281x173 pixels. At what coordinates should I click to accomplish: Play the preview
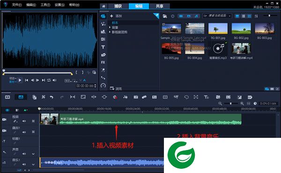(20, 80)
